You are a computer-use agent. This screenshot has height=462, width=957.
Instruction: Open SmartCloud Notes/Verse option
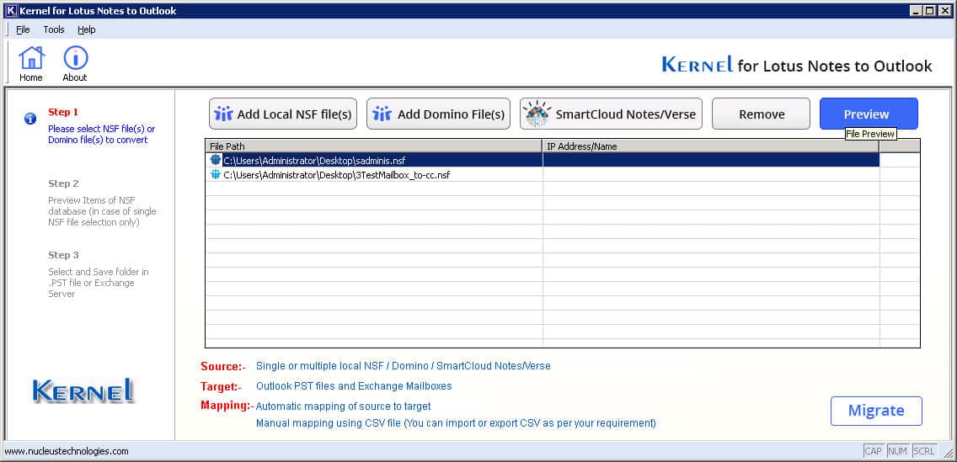tap(611, 114)
